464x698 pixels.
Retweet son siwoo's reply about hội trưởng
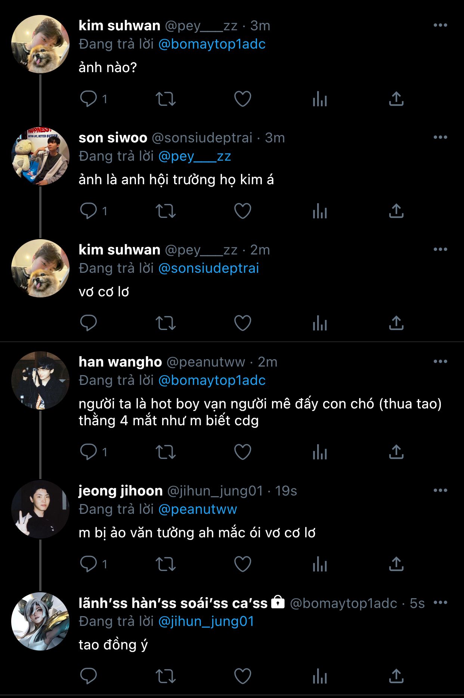click(x=166, y=211)
